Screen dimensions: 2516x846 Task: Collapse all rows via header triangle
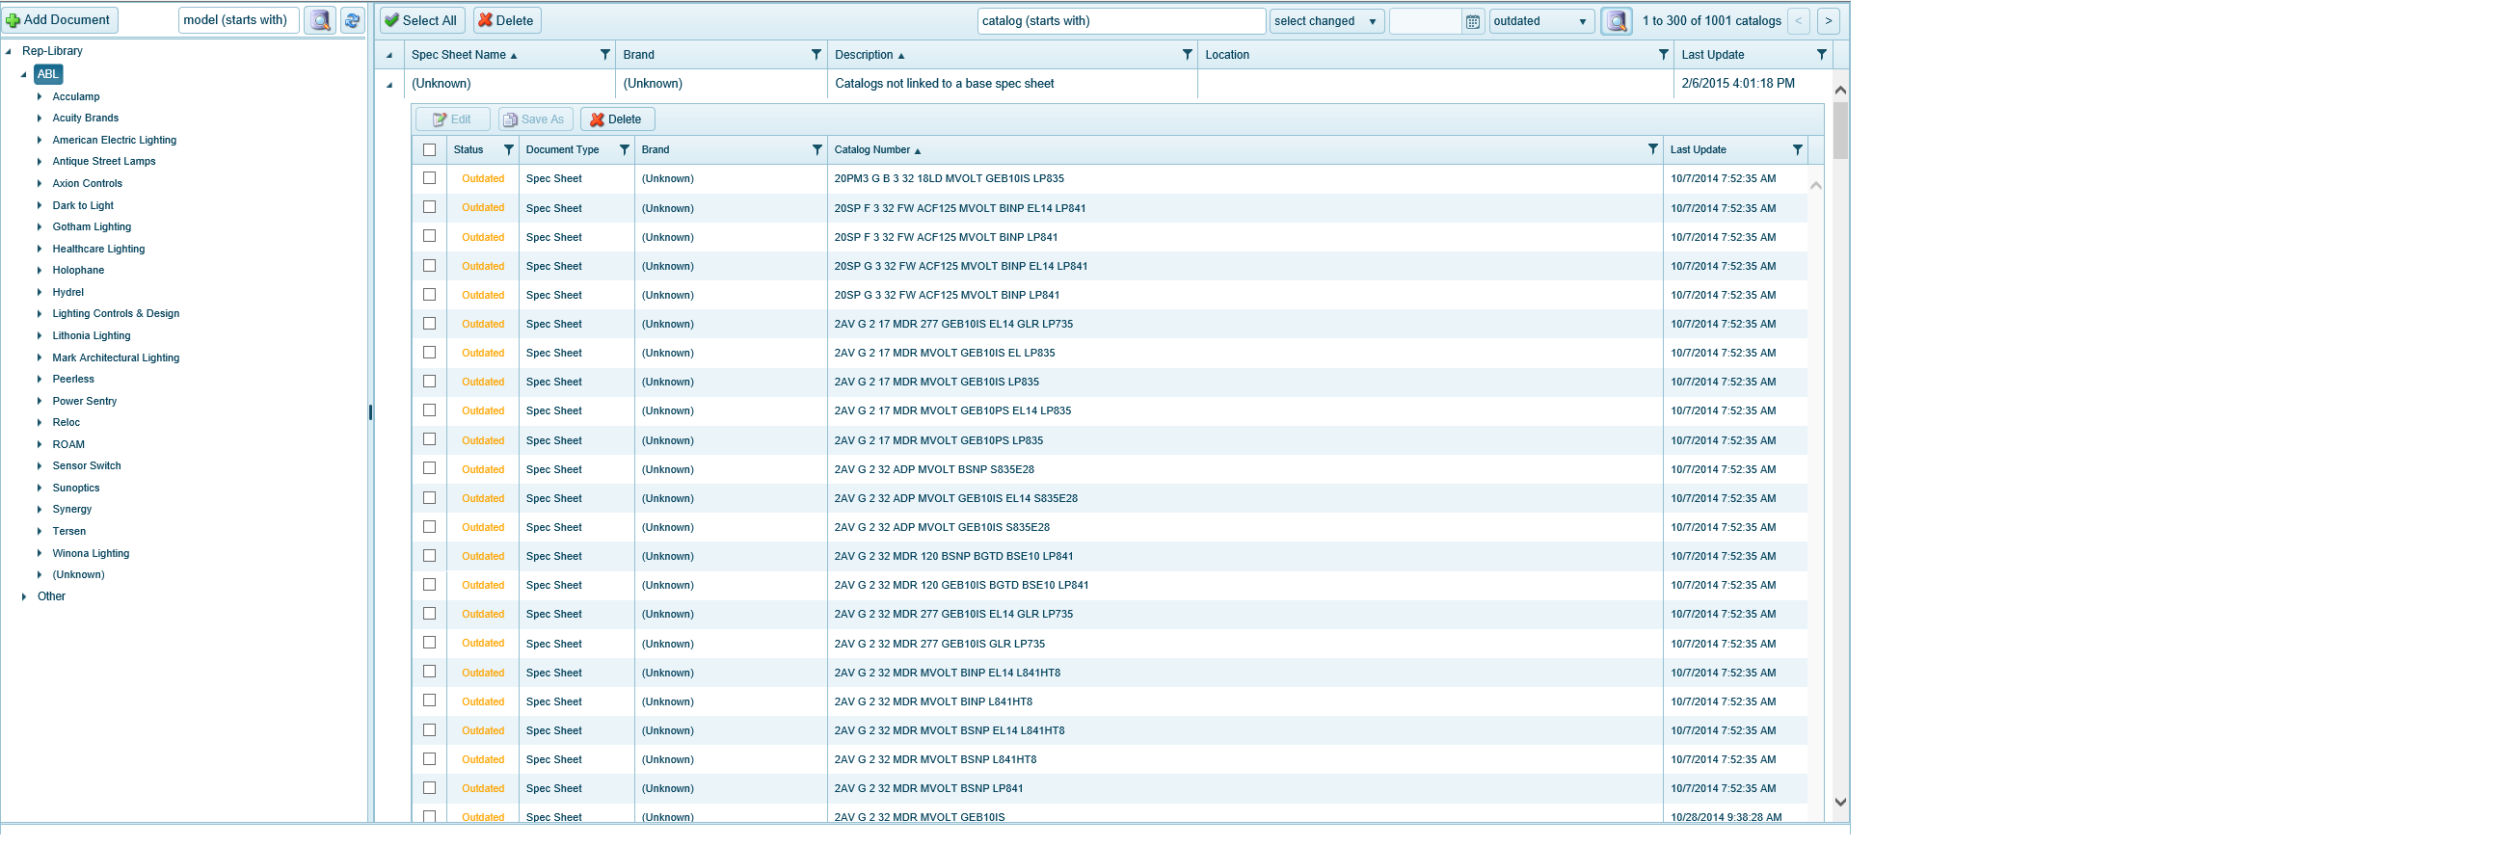[x=388, y=56]
